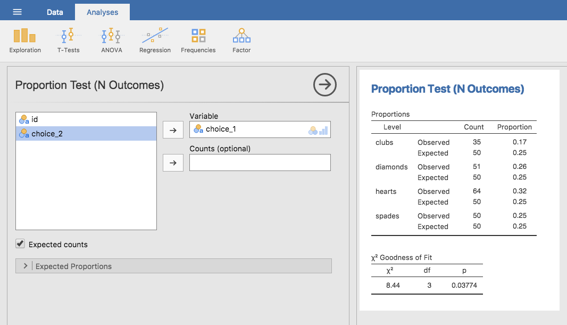Open the Factor analyses menu
Viewport: 567px width, 325px height.
coord(241,40)
